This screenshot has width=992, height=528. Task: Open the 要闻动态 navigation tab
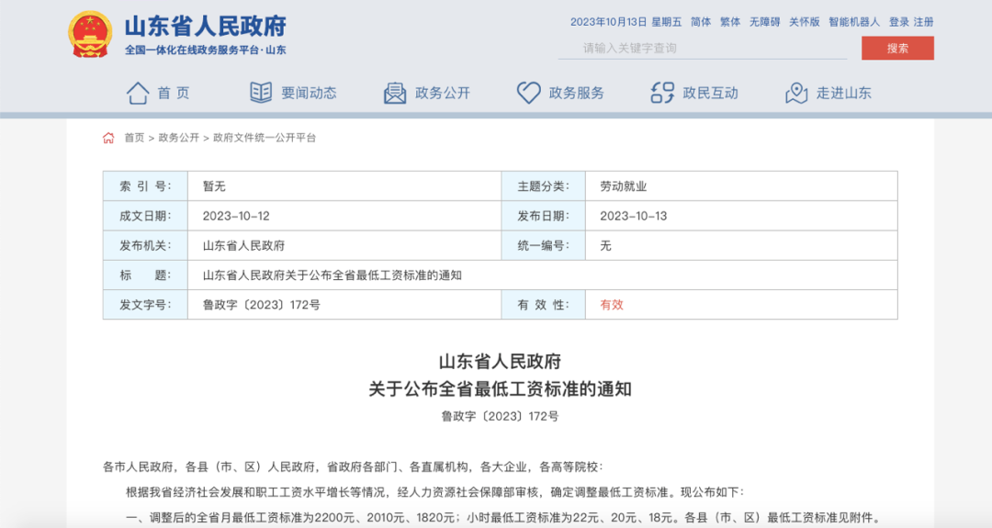[309, 93]
